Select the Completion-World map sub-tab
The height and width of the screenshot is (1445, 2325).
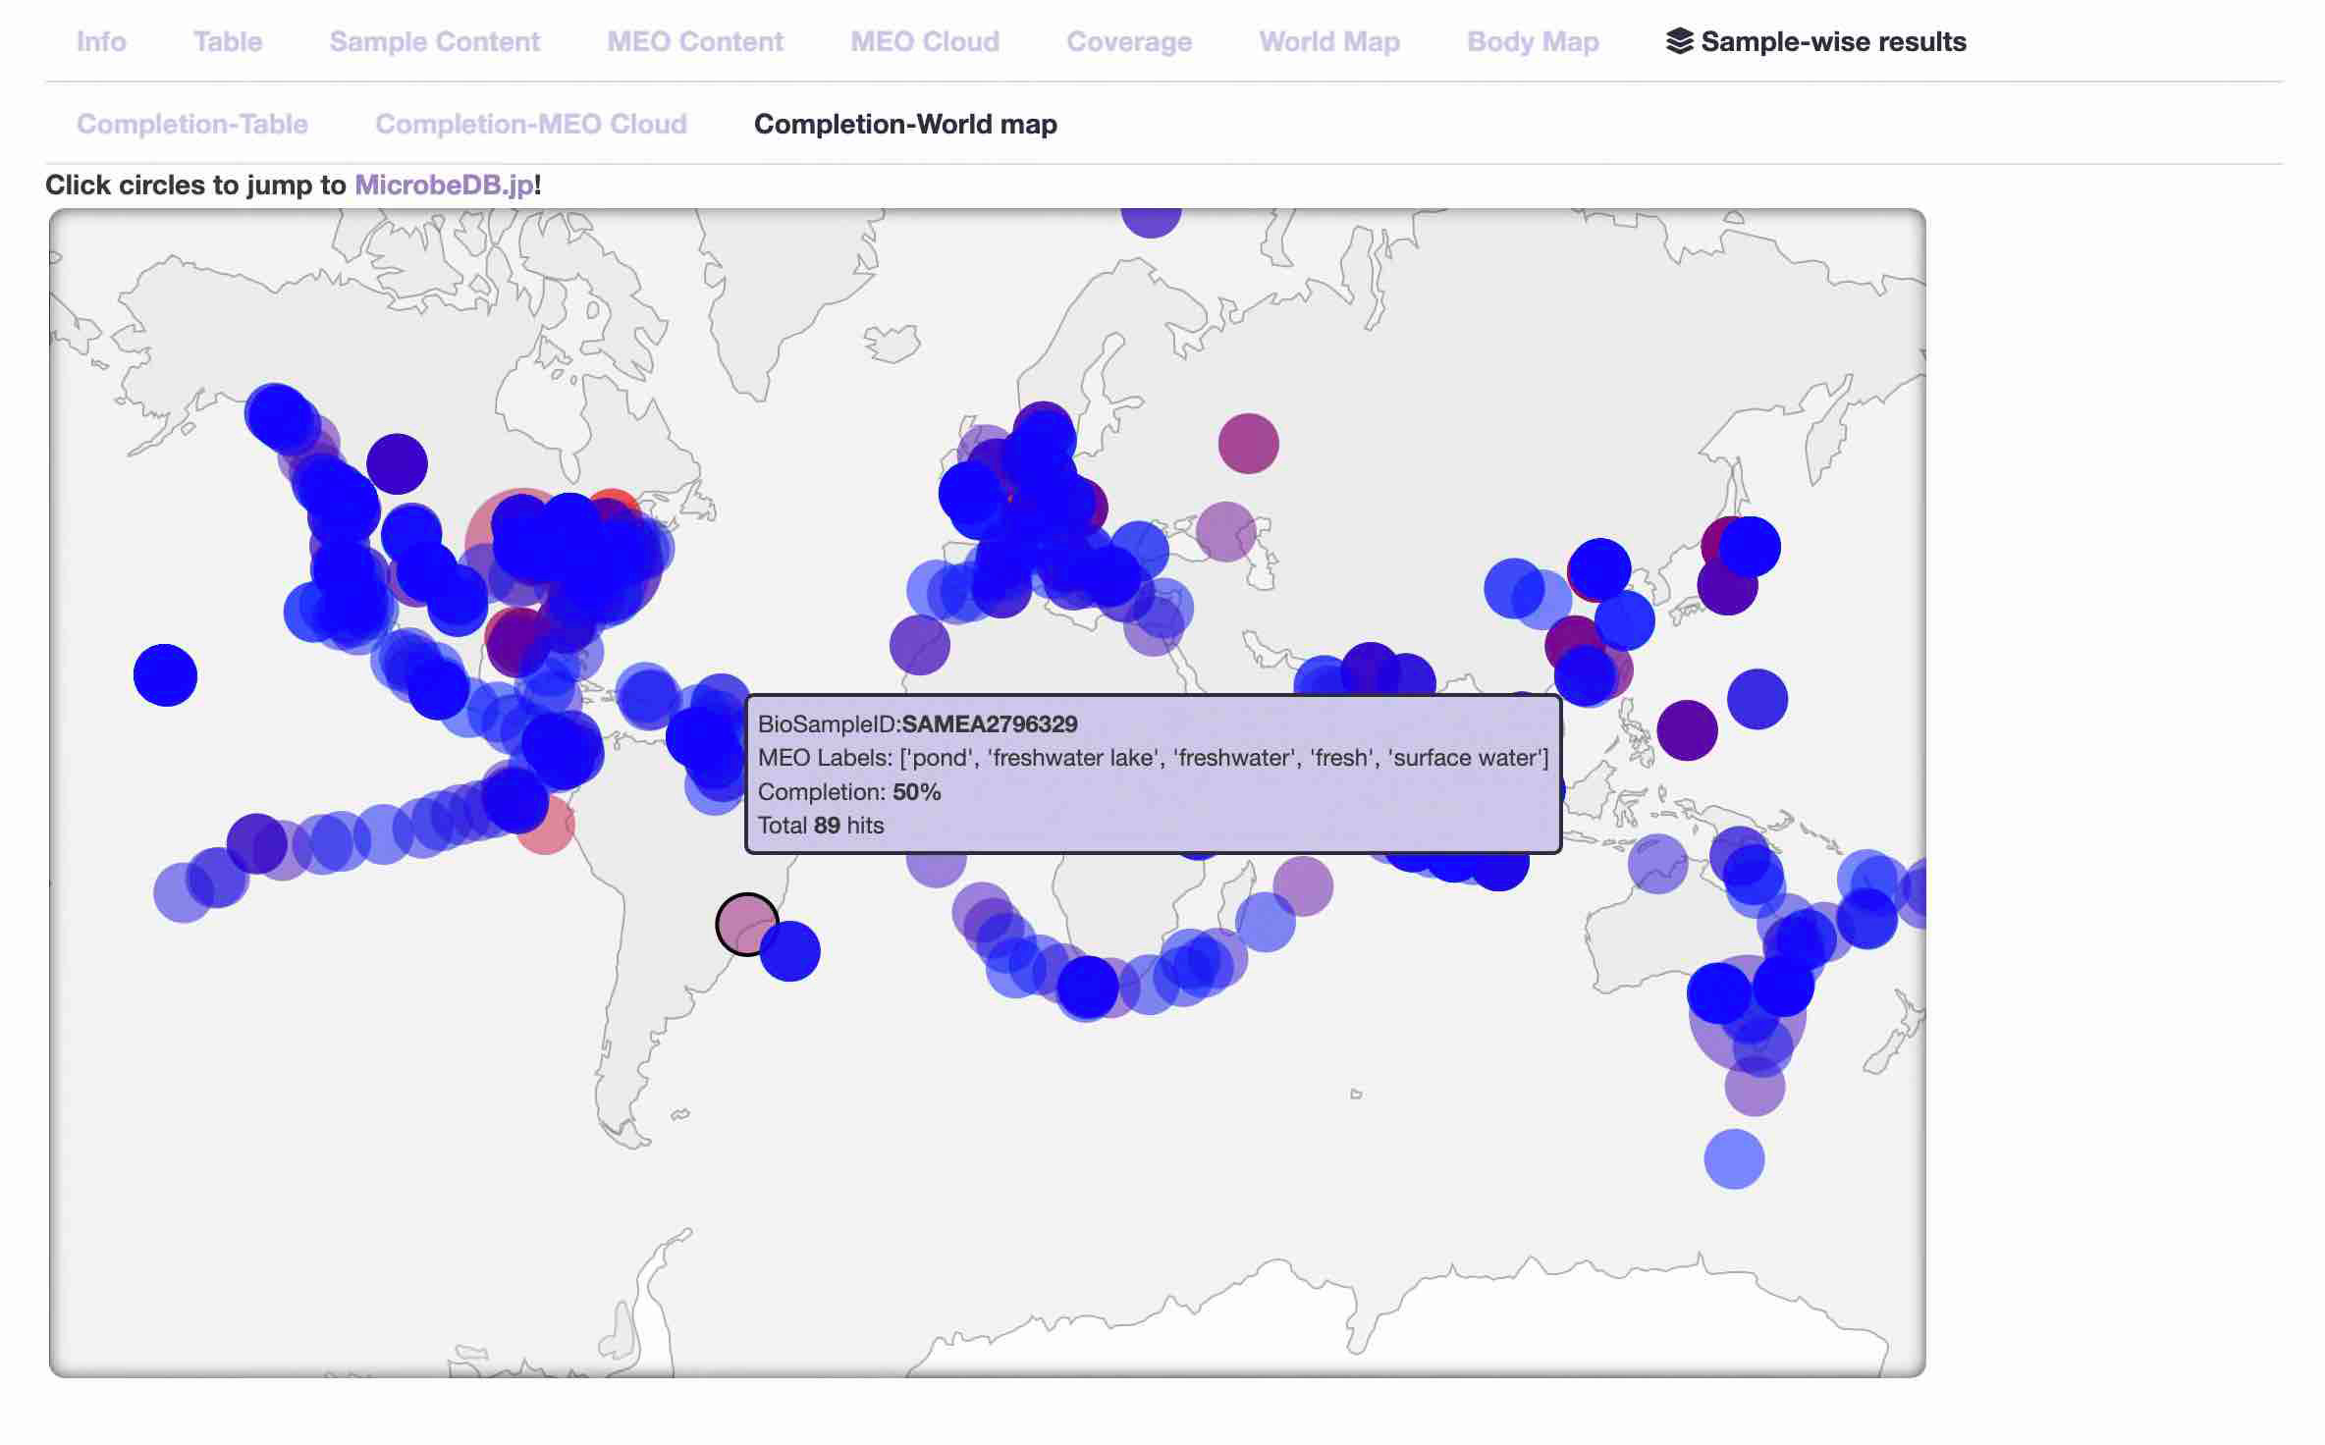[x=904, y=124]
